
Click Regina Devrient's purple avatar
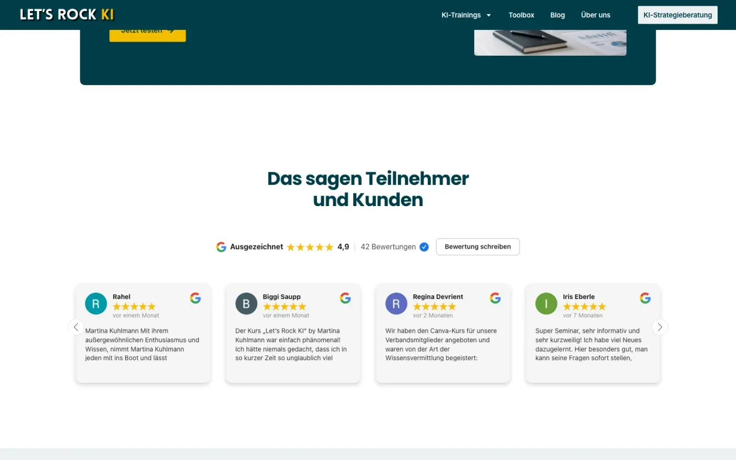coord(396,304)
